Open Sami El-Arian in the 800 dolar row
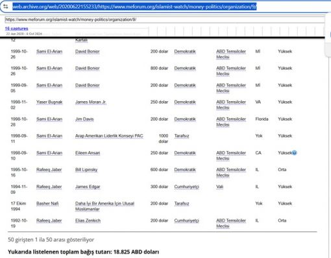This screenshot has width=331, height=258. [49, 68]
